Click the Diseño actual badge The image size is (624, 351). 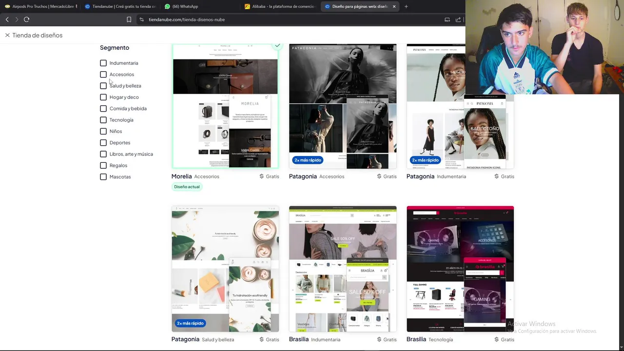(187, 187)
